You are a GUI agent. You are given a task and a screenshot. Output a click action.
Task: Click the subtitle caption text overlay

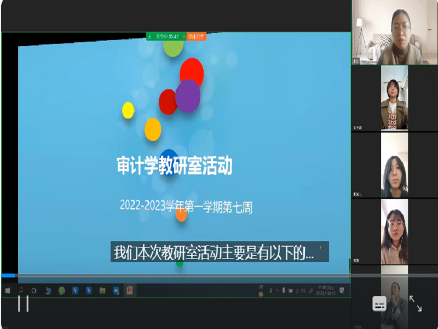(219, 252)
